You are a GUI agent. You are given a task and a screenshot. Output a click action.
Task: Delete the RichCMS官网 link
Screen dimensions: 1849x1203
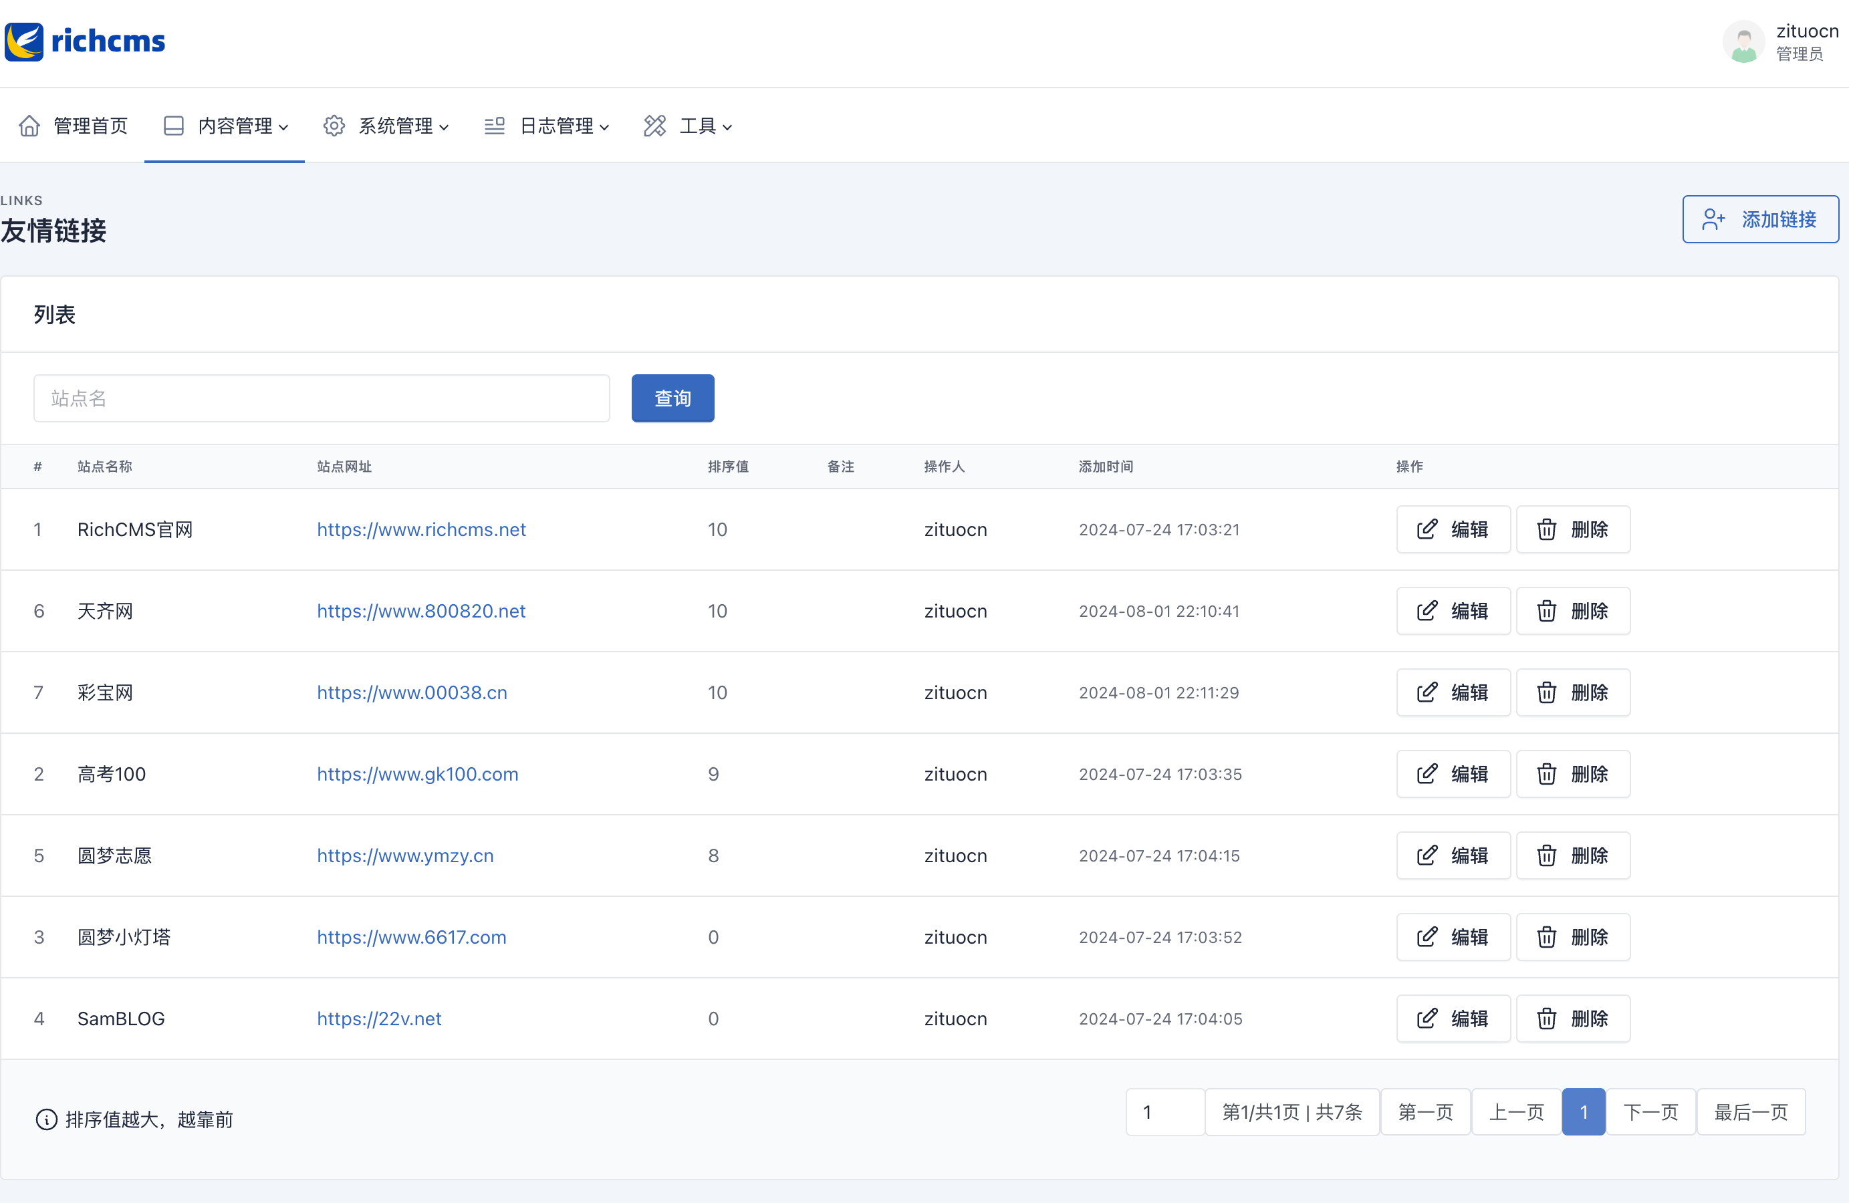click(1573, 530)
